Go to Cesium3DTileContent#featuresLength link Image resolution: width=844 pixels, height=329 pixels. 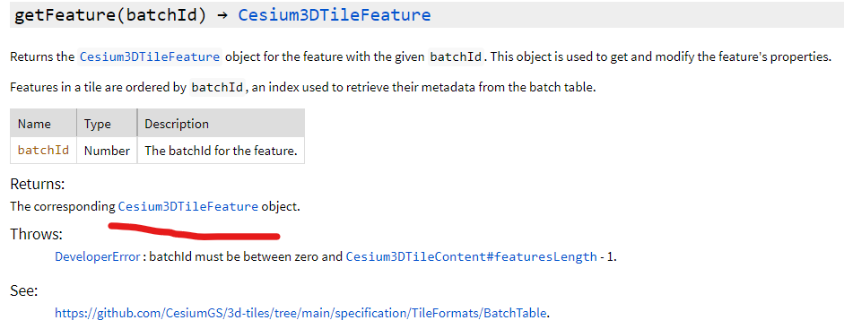coord(472,257)
